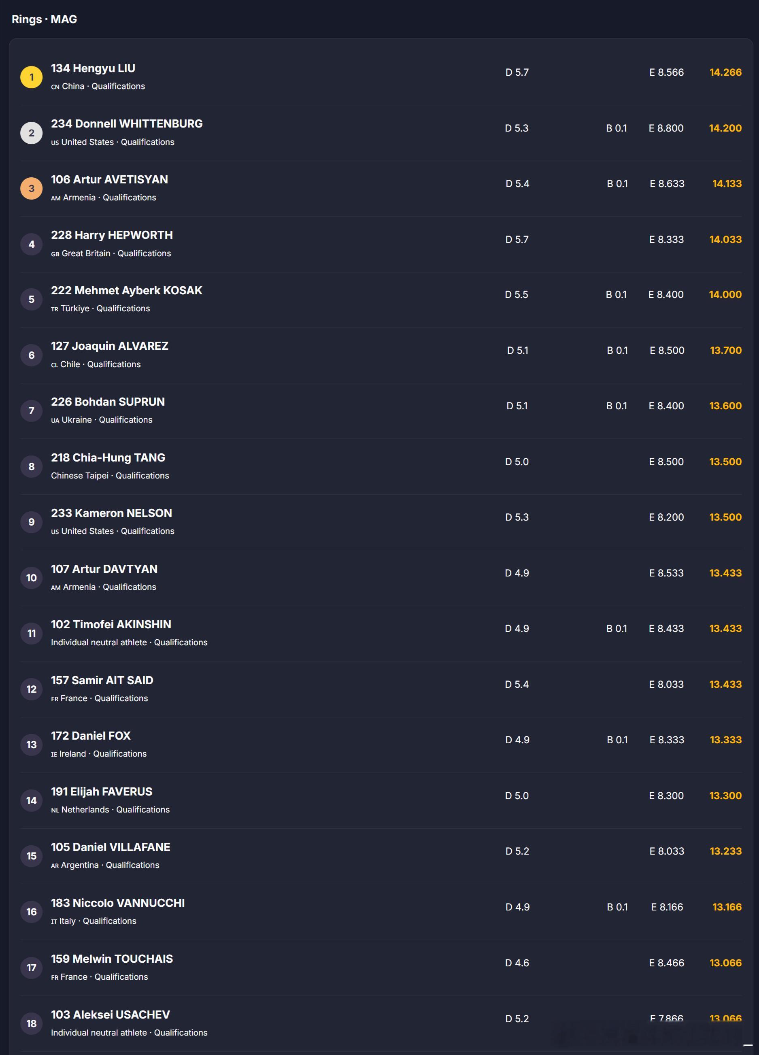Click the B 0.1 bonus for Bohdan SUPRUN
Viewport: 759px width, 1055px height.
[x=617, y=406]
